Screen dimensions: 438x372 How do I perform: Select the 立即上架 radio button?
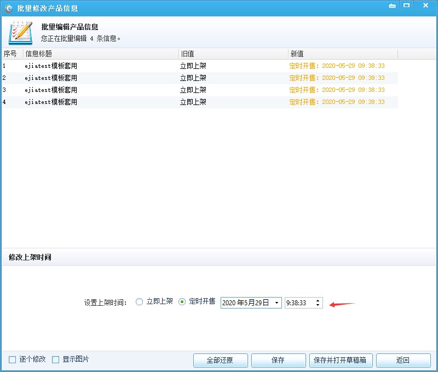pyautogui.click(x=139, y=302)
